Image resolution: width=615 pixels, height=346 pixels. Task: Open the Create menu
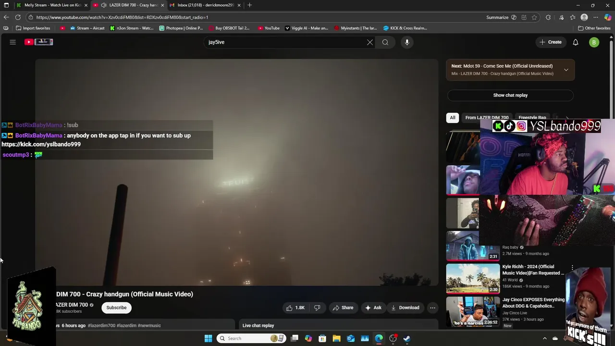click(x=550, y=42)
